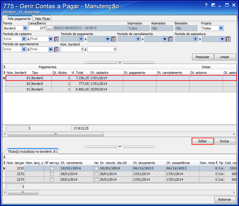The image size is (239, 206).
Task: Open calendar picker for Período de cadastro
Action: [56, 39]
